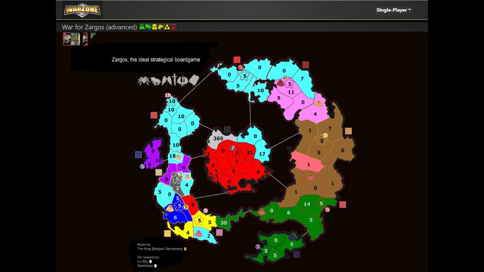
Task: Select the first red-bordered player card thumbnail
Action: (67, 39)
